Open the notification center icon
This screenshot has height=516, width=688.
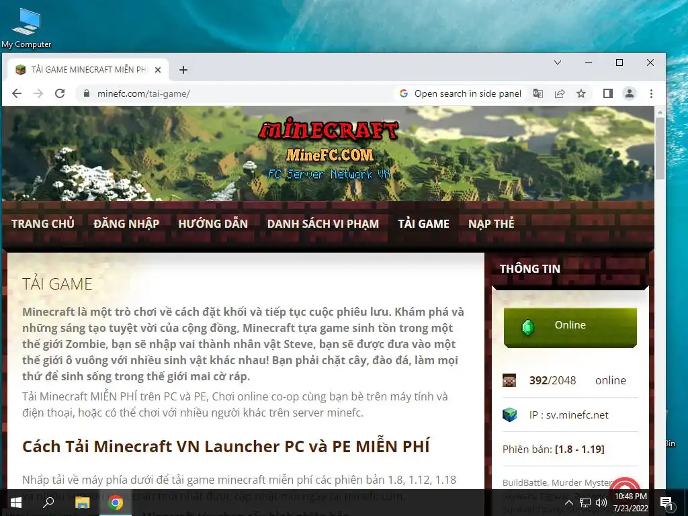(666, 503)
